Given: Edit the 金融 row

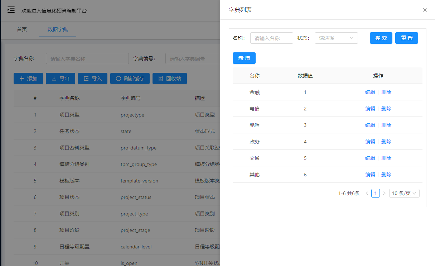Looking at the screenshot, I should pos(370,92).
